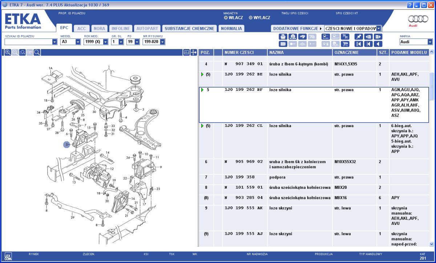Click the parts list vertical scrollbar thumb
Screen dimensions: 436x263
point(432,86)
